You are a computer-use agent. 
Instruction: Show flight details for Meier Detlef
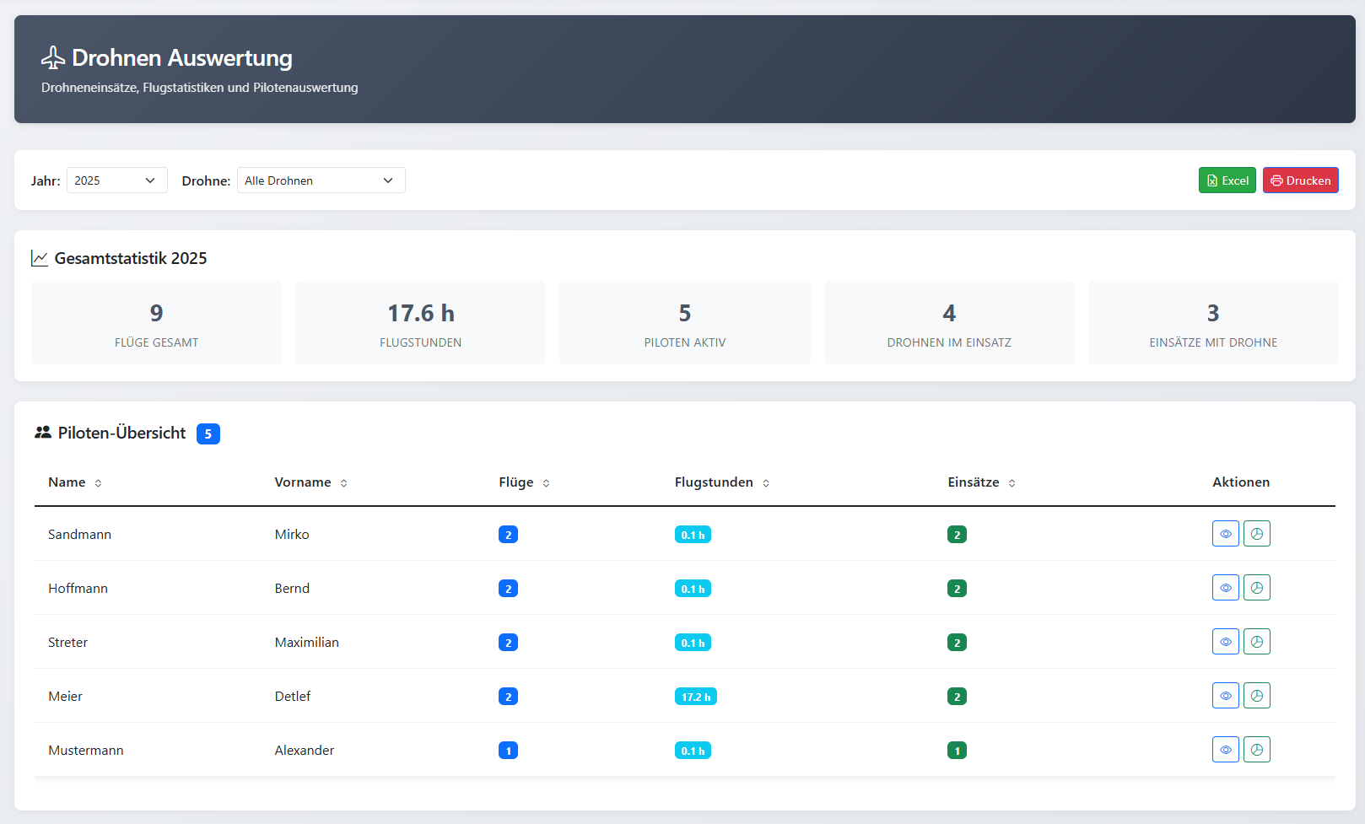(1225, 695)
